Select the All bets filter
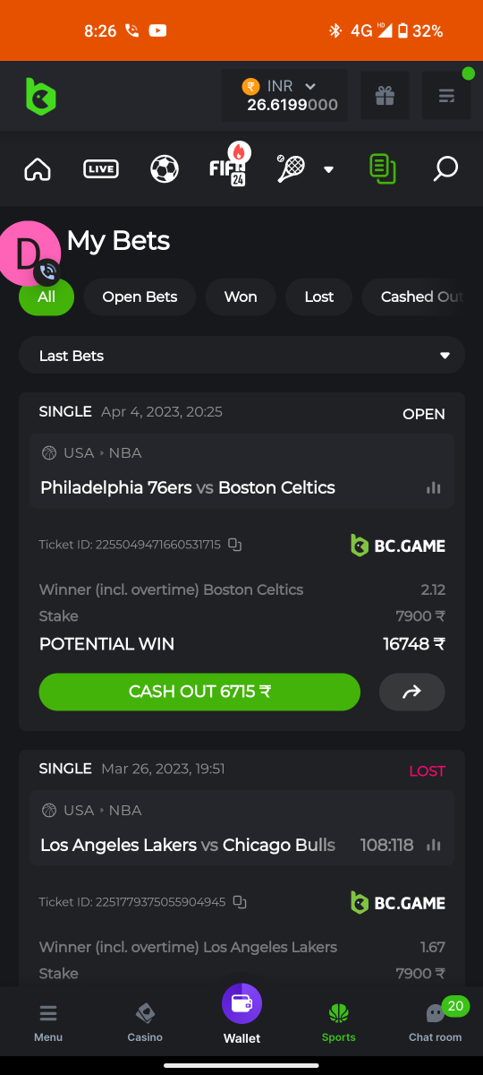483x1075 pixels. 47,297
